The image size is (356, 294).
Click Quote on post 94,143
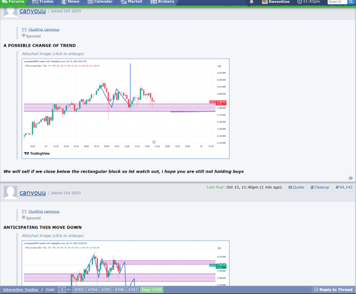[296, 187]
